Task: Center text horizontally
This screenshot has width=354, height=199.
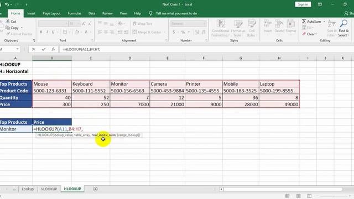Action: coord(106,32)
